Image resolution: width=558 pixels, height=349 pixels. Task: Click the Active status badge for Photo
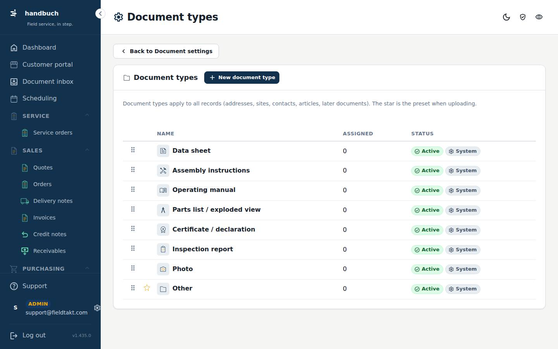click(x=427, y=269)
